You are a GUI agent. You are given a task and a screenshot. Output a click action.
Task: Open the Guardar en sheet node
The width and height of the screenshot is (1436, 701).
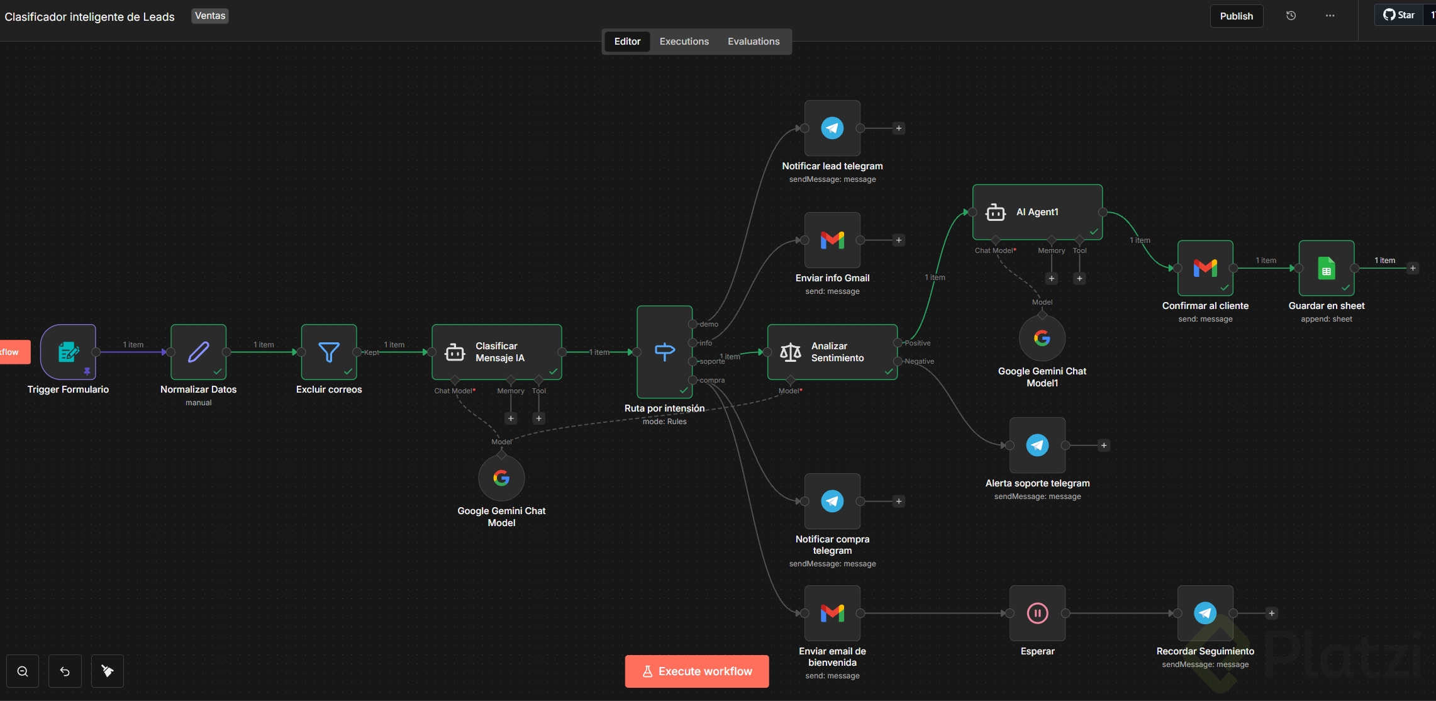(x=1326, y=269)
